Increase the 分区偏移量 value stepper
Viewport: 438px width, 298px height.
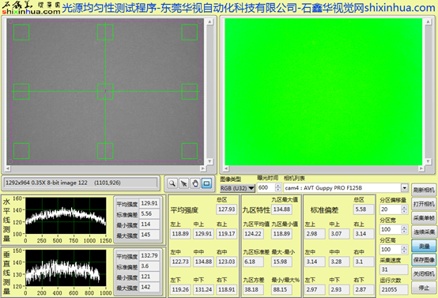click(404, 207)
